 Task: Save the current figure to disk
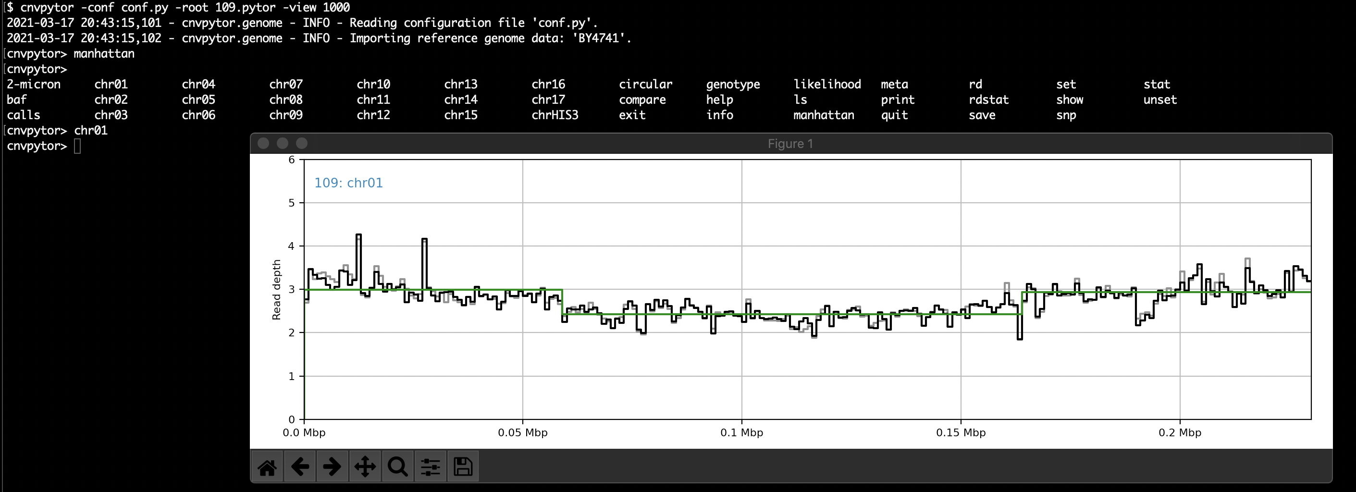[463, 466]
